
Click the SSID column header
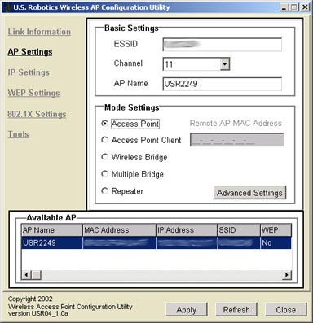(x=239, y=230)
